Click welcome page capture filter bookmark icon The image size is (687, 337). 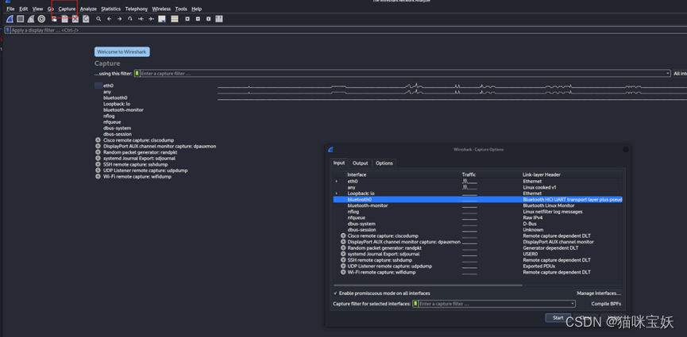(x=137, y=74)
